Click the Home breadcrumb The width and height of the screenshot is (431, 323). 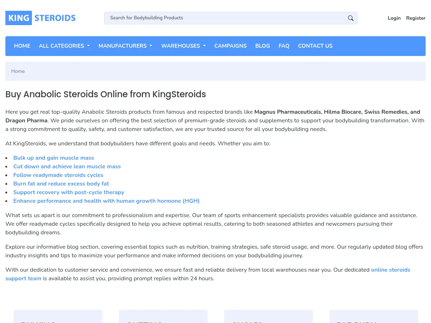(18, 71)
